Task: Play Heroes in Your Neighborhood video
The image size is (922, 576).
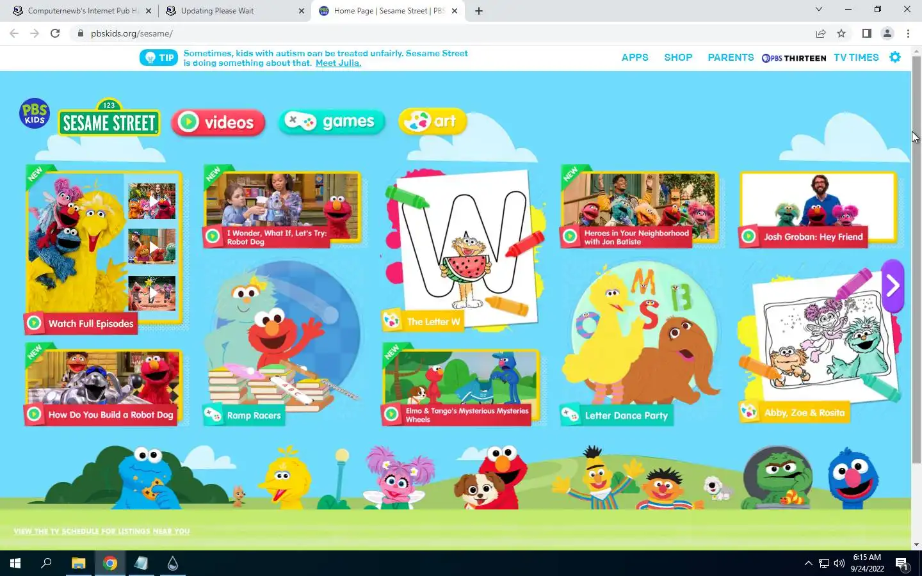Action: point(639,208)
